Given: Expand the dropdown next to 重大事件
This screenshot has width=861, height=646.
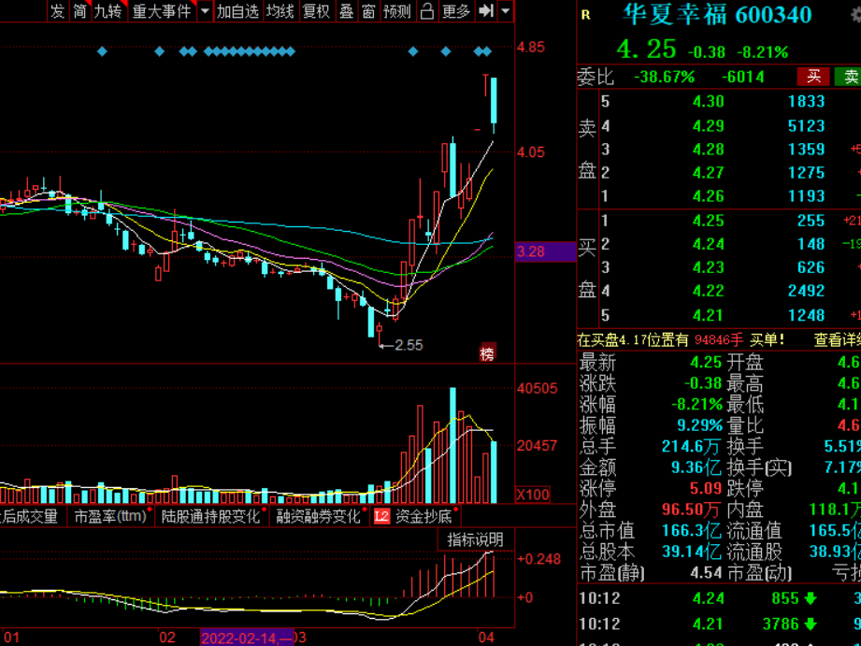Looking at the screenshot, I should (205, 11).
